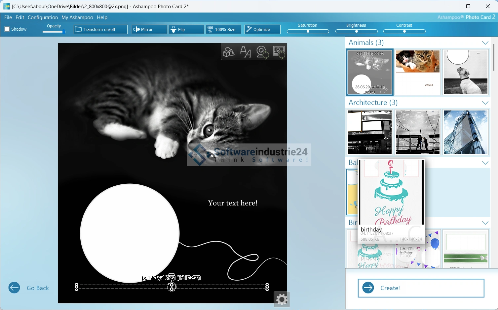Open the Configuration menu

point(43,17)
